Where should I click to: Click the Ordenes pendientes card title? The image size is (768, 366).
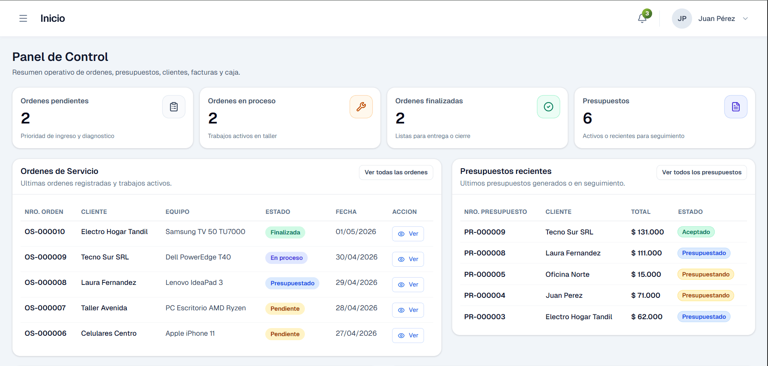55,101
